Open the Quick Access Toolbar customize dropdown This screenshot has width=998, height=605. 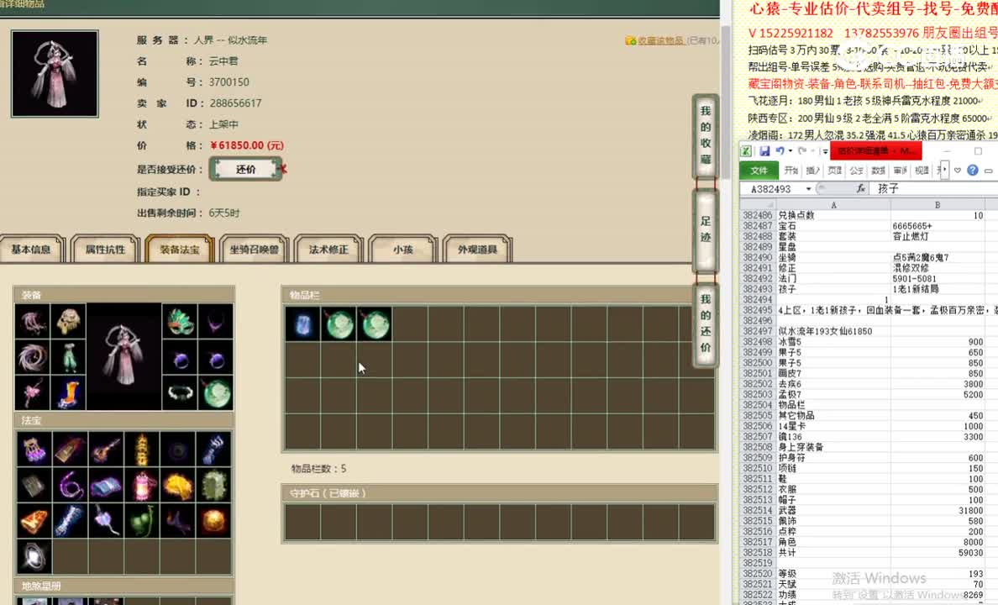coord(825,151)
